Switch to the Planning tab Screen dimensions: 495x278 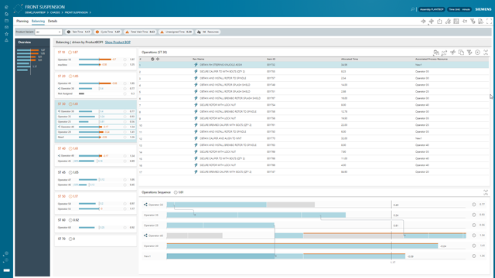22,21
